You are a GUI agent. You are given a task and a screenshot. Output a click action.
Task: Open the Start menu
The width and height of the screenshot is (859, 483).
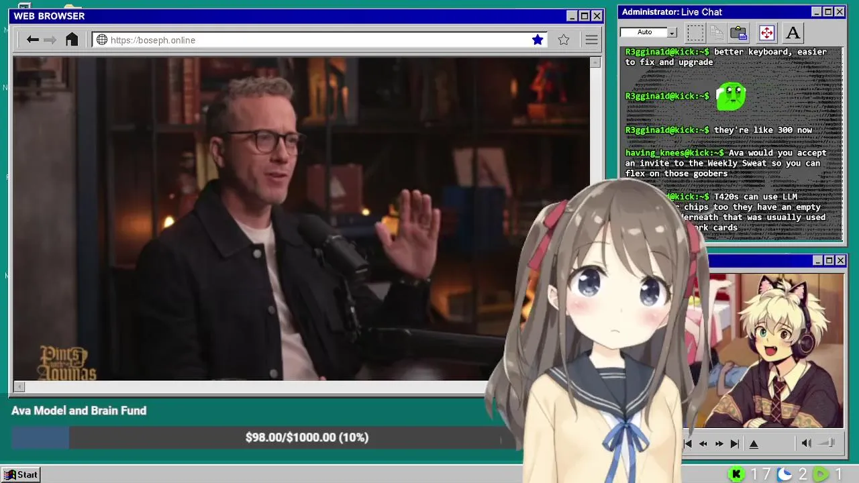tap(21, 474)
